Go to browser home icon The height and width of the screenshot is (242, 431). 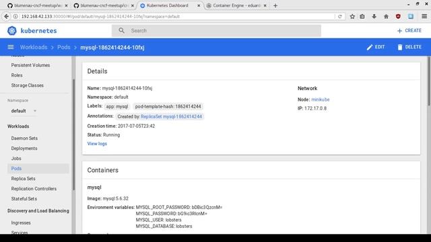coord(386,16)
